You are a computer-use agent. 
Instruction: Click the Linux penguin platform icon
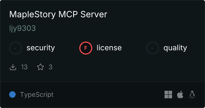point(192,94)
